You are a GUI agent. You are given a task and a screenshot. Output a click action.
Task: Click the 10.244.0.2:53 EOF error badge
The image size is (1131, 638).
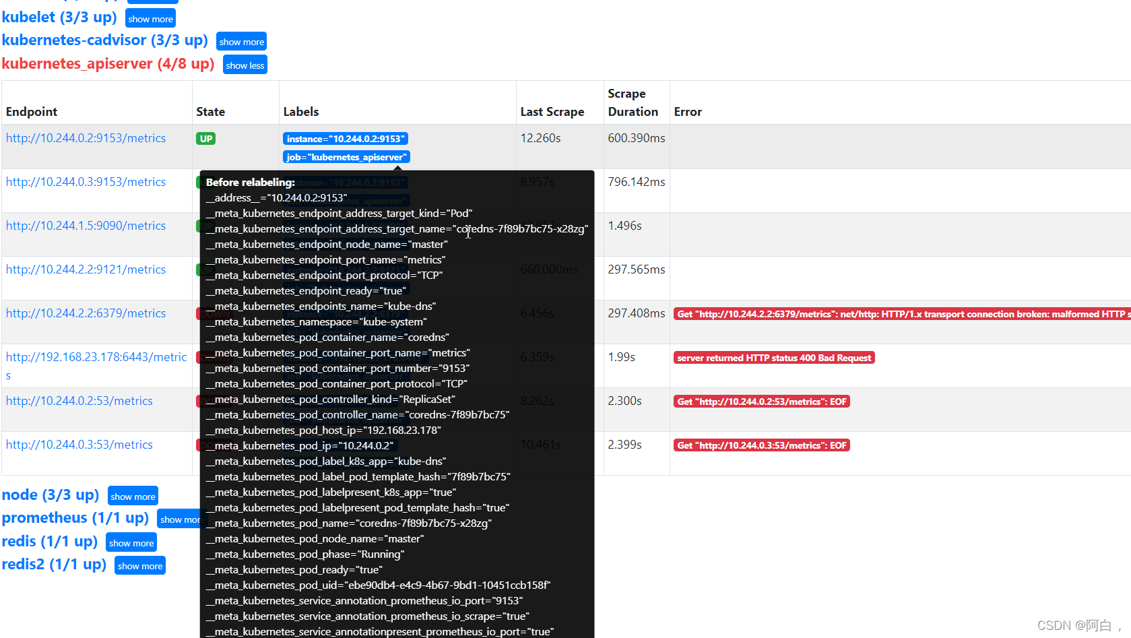tap(762, 402)
